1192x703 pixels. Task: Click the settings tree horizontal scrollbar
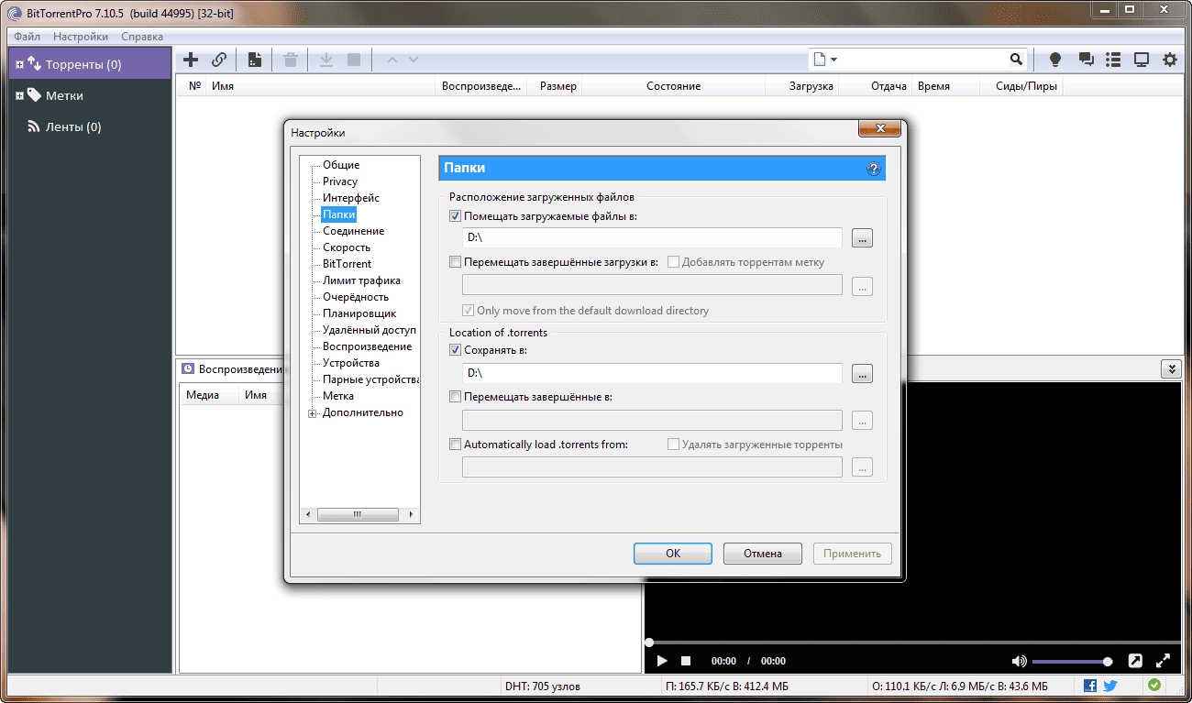point(359,515)
